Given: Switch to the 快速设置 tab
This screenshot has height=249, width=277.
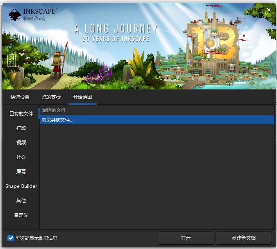Looking at the screenshot, I should coord(20,97).
